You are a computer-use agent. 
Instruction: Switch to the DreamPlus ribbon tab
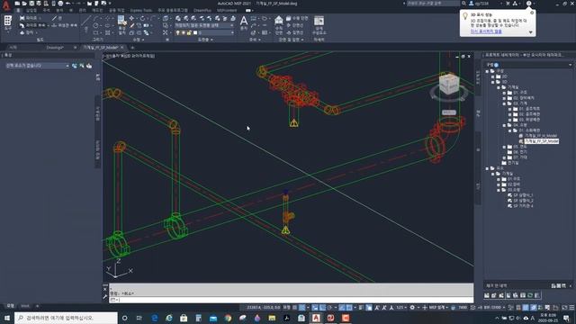tap(202, 11)
